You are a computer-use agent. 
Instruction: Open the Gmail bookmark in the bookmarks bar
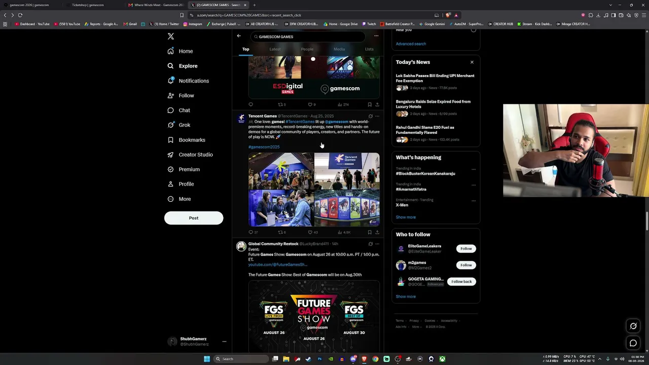pos(130,24)
